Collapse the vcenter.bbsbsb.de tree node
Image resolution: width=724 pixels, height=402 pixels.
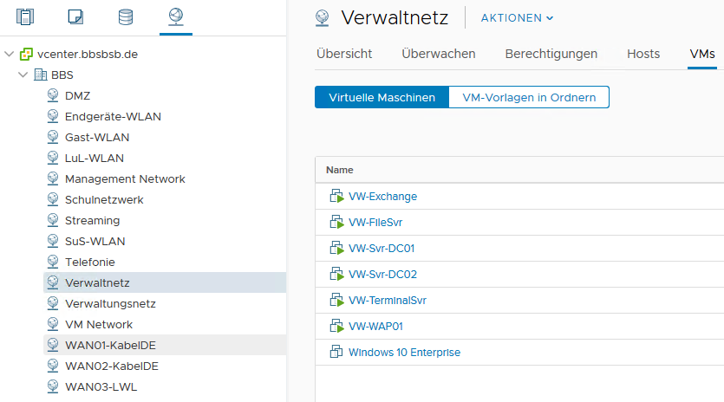click(9, 54)
